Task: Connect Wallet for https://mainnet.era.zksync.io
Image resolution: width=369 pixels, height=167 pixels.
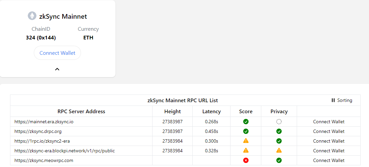Action: 329,122
